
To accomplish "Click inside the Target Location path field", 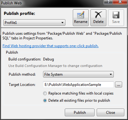I will pos(78,85).
